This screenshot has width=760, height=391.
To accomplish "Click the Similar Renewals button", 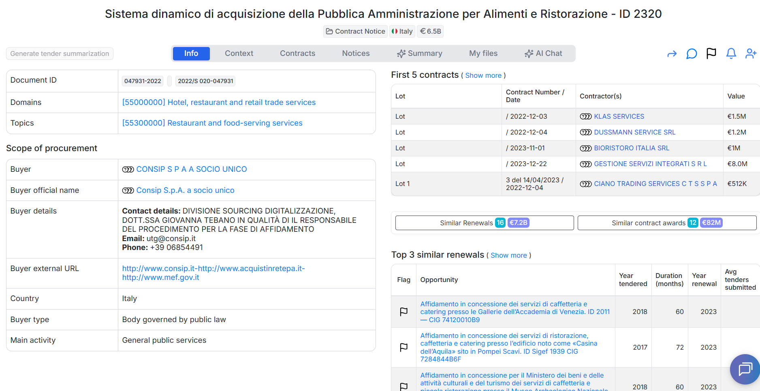I will point(485,223).
